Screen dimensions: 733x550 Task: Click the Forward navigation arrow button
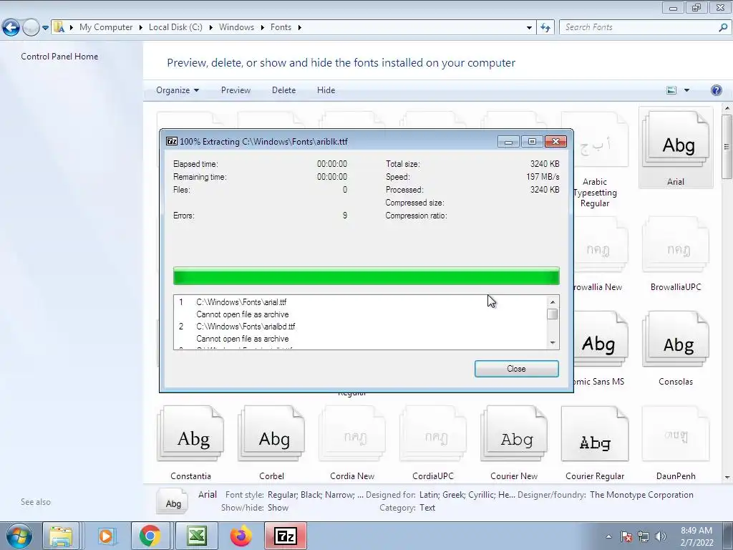[x=31, y=28]
